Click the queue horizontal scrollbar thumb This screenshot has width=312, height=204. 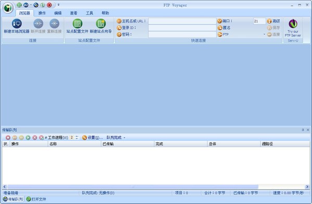click(133, 187)
